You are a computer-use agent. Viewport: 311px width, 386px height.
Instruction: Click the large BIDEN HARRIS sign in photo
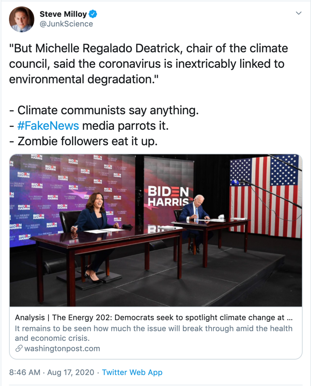[168, 196]
